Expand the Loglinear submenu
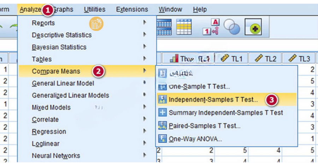Image resolution: width=318 pixels, height=166 pixels. point(87,143)
